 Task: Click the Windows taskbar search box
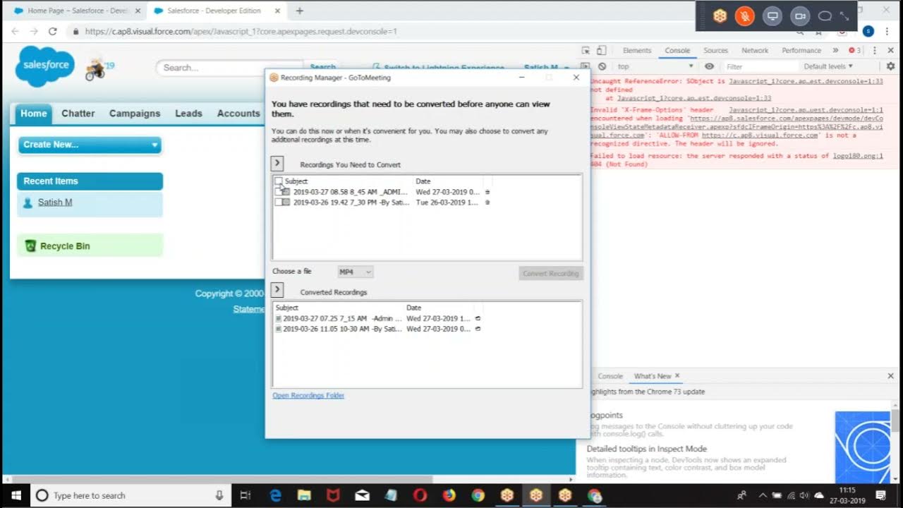click(x=130, y=495)
